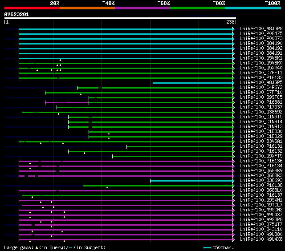285x251 pixels.
Task: Open the UniRef100_Q9STC5 label
Action: click(261, 97)
